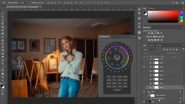Open the layer filter kind dropdown

[x=150, y=50]
